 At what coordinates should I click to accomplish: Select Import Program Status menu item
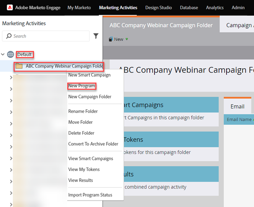tap(90, 195)
